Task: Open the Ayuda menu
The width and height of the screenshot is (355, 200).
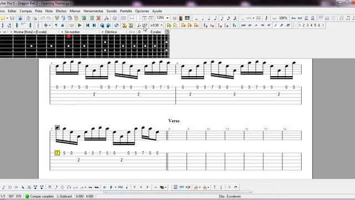Action: pos(157,11)
